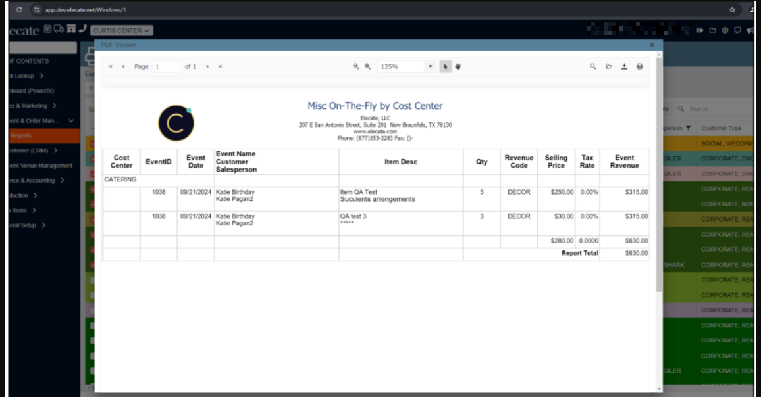Image resolution: width=761 pixels, height=397 pixels.
Task: Open the 125% zoom level dropdown
Action: click(x=431, y=66)
